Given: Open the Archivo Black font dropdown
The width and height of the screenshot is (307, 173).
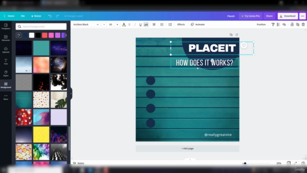Looking at the screenshot, I should [86, 25].
